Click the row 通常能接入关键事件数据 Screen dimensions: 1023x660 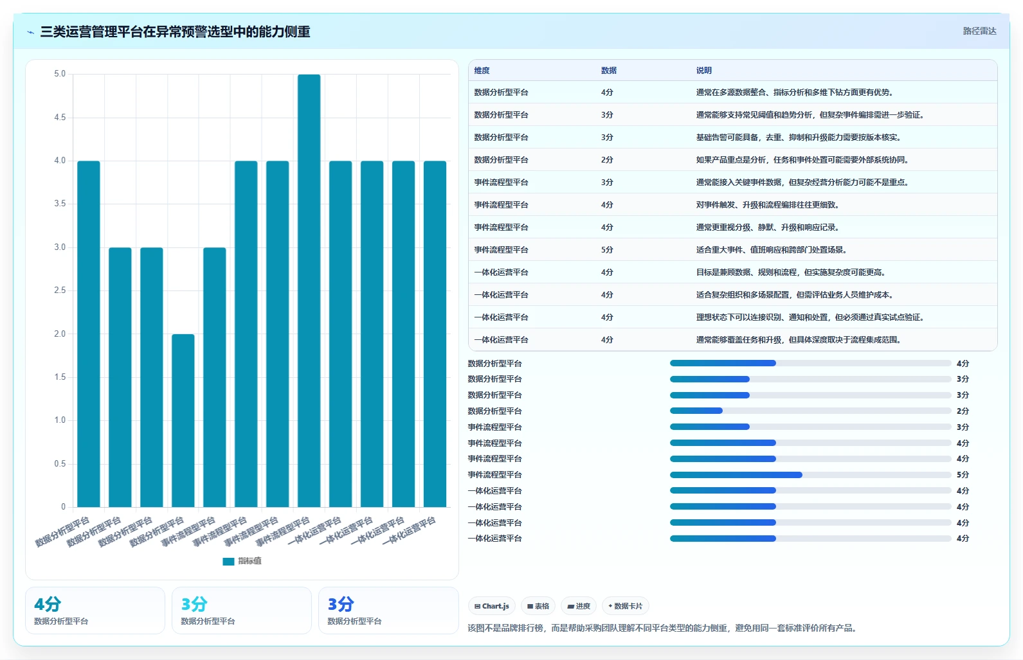point(733,183)
